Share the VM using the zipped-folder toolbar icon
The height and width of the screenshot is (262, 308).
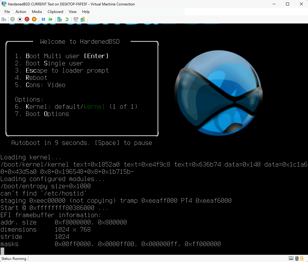(83, 19)
